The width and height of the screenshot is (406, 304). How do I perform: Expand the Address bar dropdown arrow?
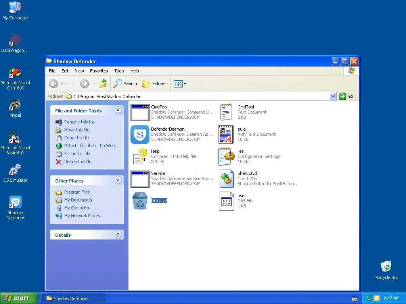pyautogui.click(x=333, y=96)
